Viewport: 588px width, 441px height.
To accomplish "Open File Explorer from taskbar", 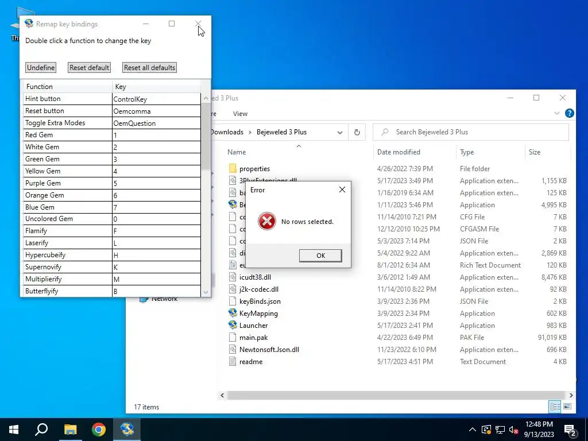I will coord(70,430).
